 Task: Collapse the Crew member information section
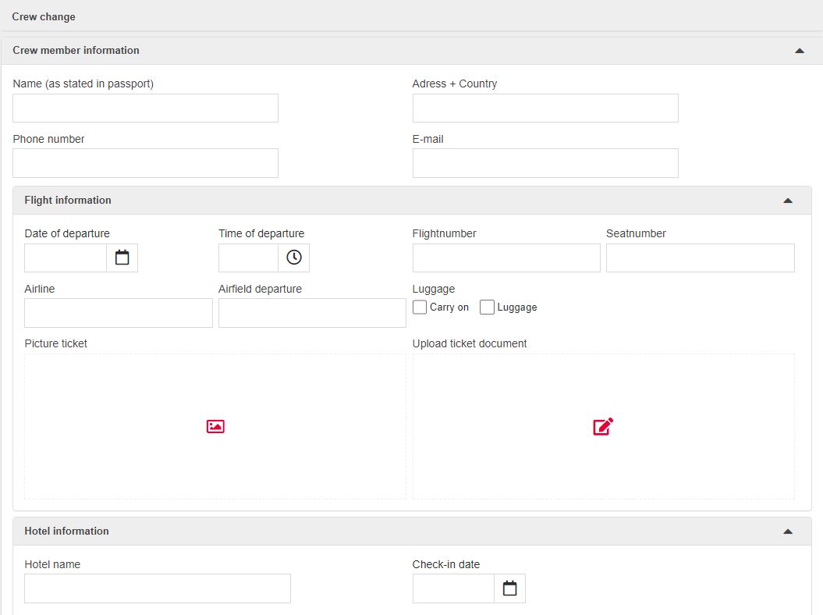click(799, 51)
